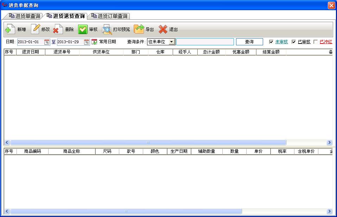Toggle the 未审核 checkbox
The width and height of the screenshot is (337, 217).
[x=271, y=42]
